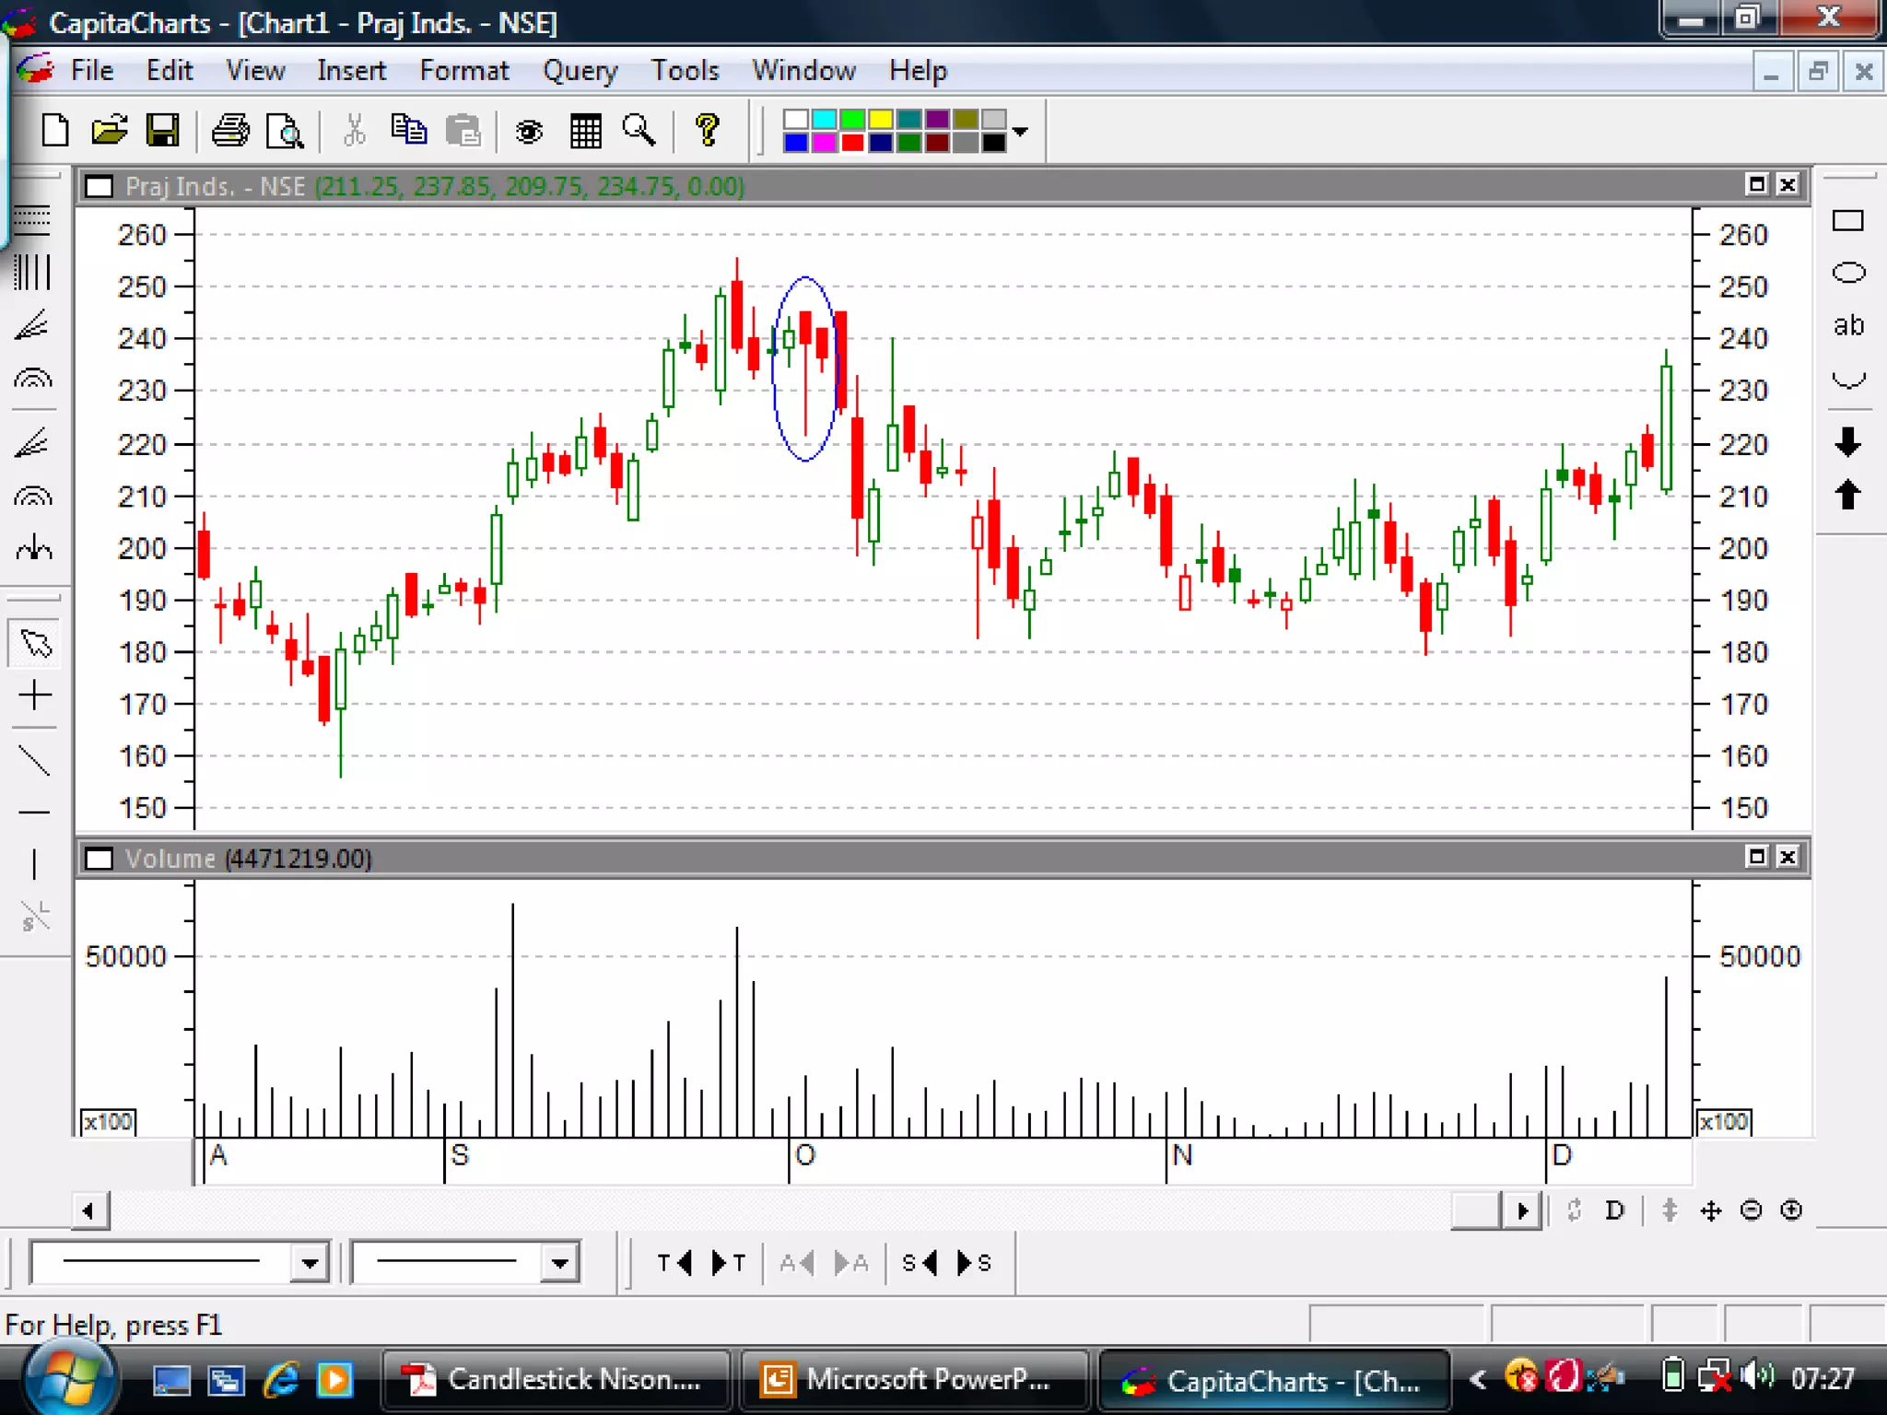Open the first line style dropdown
Screen dimensions: 1887x1415
310,1263
